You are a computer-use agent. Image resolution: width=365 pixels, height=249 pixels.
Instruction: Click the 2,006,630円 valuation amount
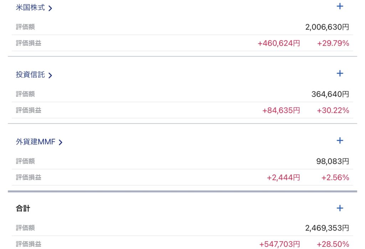point(327,27)
